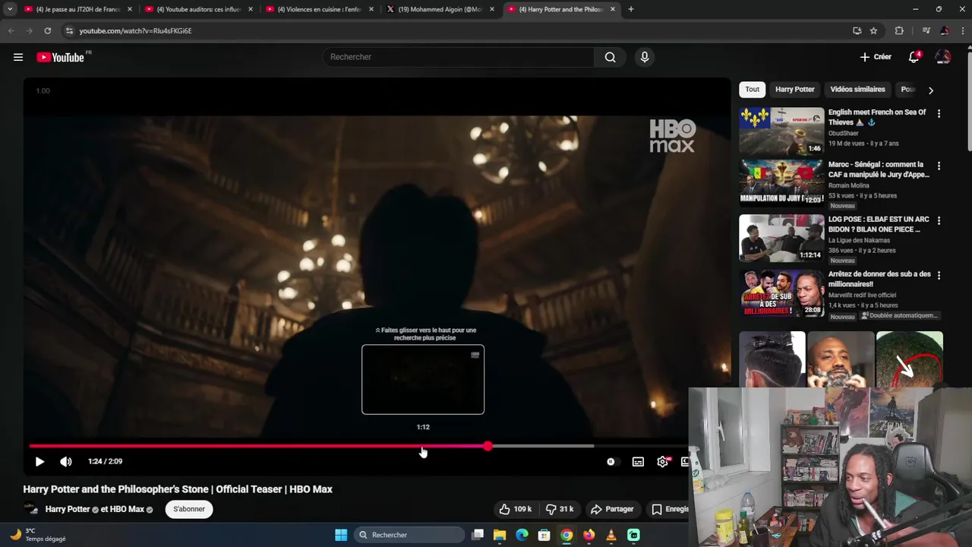Play the video
Image resolution: width=972 pixels, height=547 pixels.
click(39, 461)
